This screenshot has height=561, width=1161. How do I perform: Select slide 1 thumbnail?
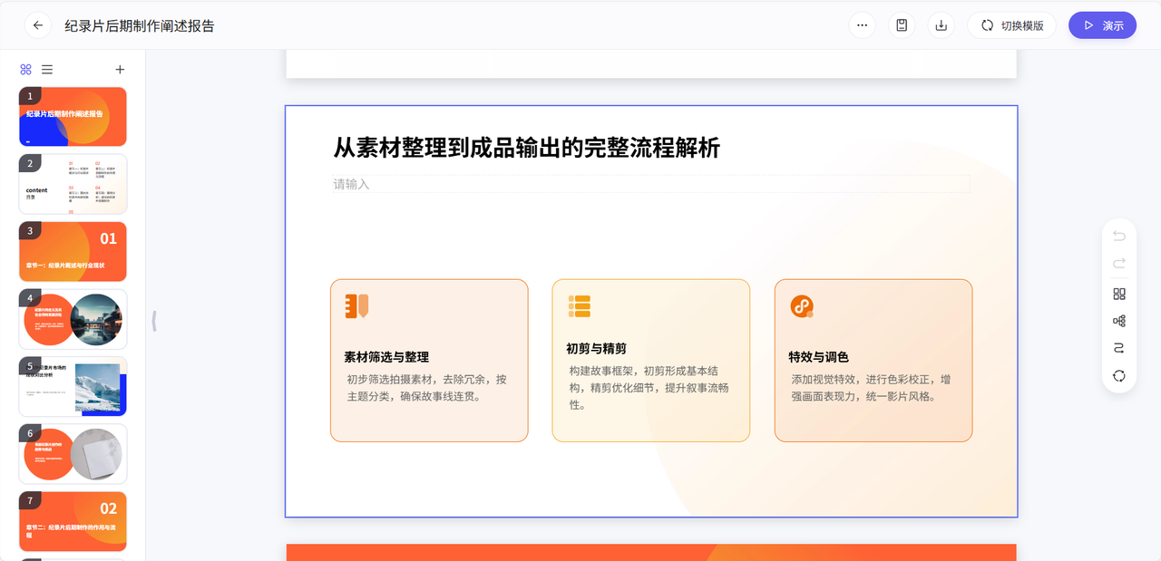73,117
